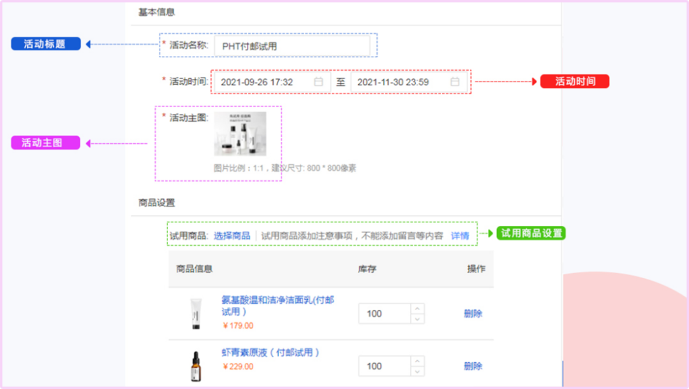Decrease stock for 氨基酸温和洁净洁面乳
This screenshot has width=689, height=389.
417,319
